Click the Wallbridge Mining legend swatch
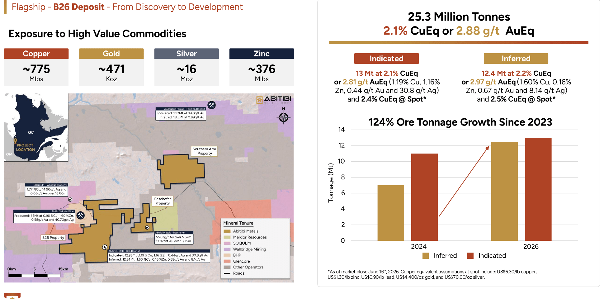604x299 pixels. (227, 249)
